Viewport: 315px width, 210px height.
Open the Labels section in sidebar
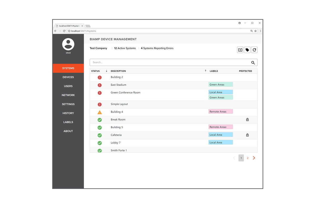point(68,122)
